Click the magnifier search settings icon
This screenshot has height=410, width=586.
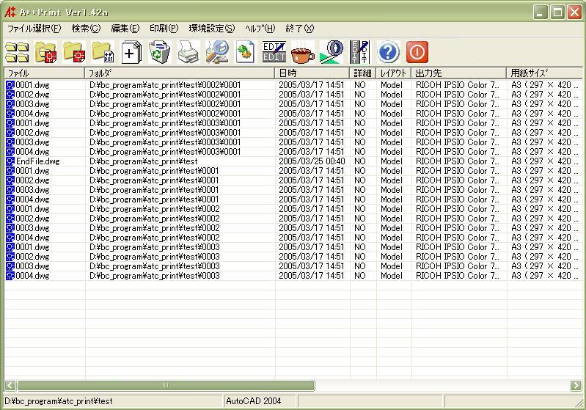pos(217,52)
